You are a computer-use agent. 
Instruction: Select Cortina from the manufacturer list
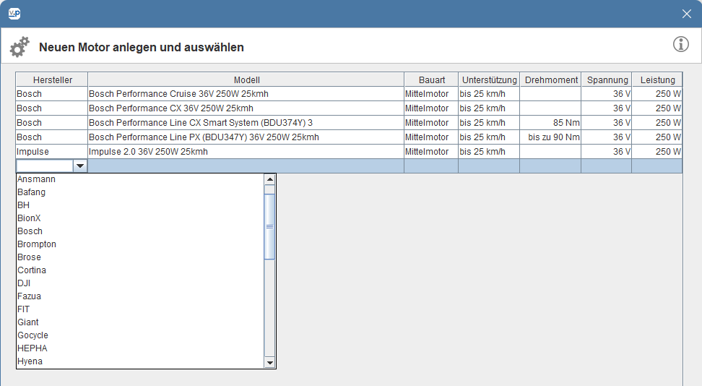(140, 270)
